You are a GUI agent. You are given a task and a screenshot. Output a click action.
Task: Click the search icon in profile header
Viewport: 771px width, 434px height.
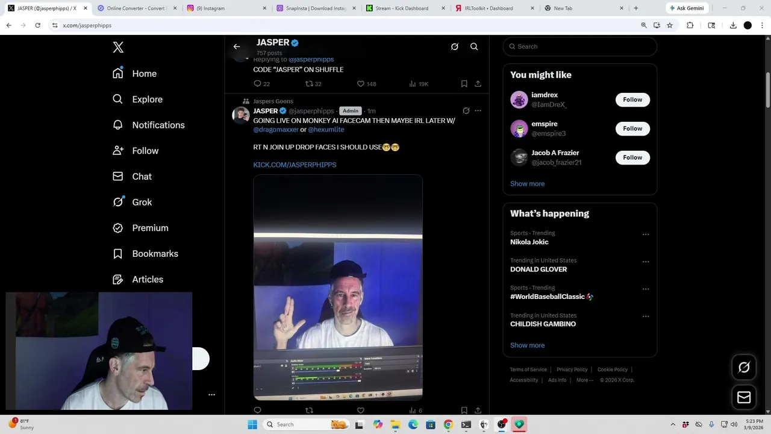click(x=474, y=46)
